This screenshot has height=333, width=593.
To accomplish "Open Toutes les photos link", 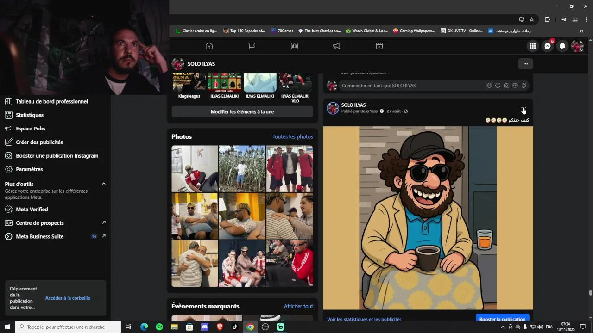I will coord(293,136).
